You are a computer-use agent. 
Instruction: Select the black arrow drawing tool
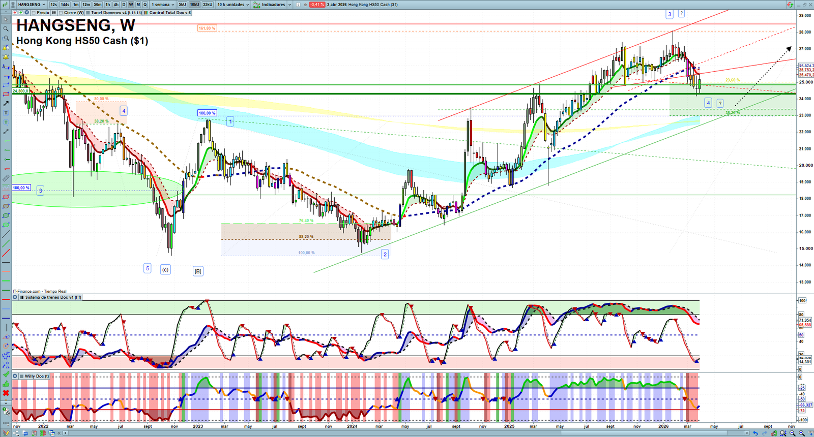coord(6,104)
